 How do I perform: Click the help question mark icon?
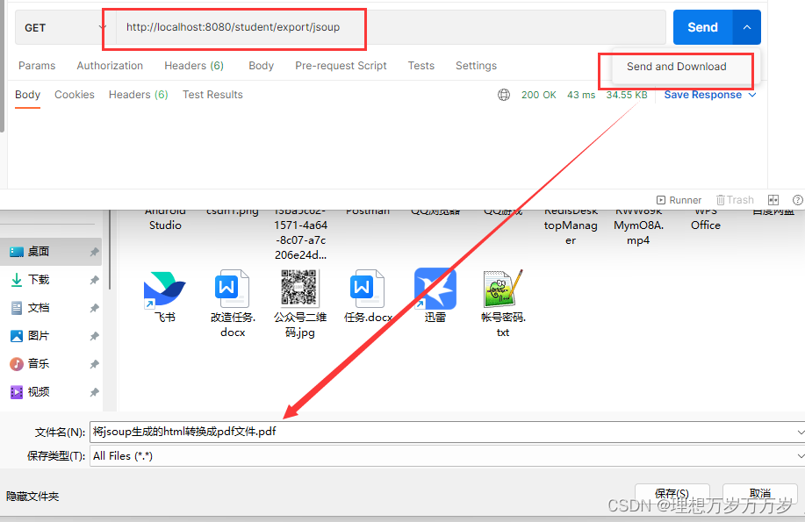798,200
